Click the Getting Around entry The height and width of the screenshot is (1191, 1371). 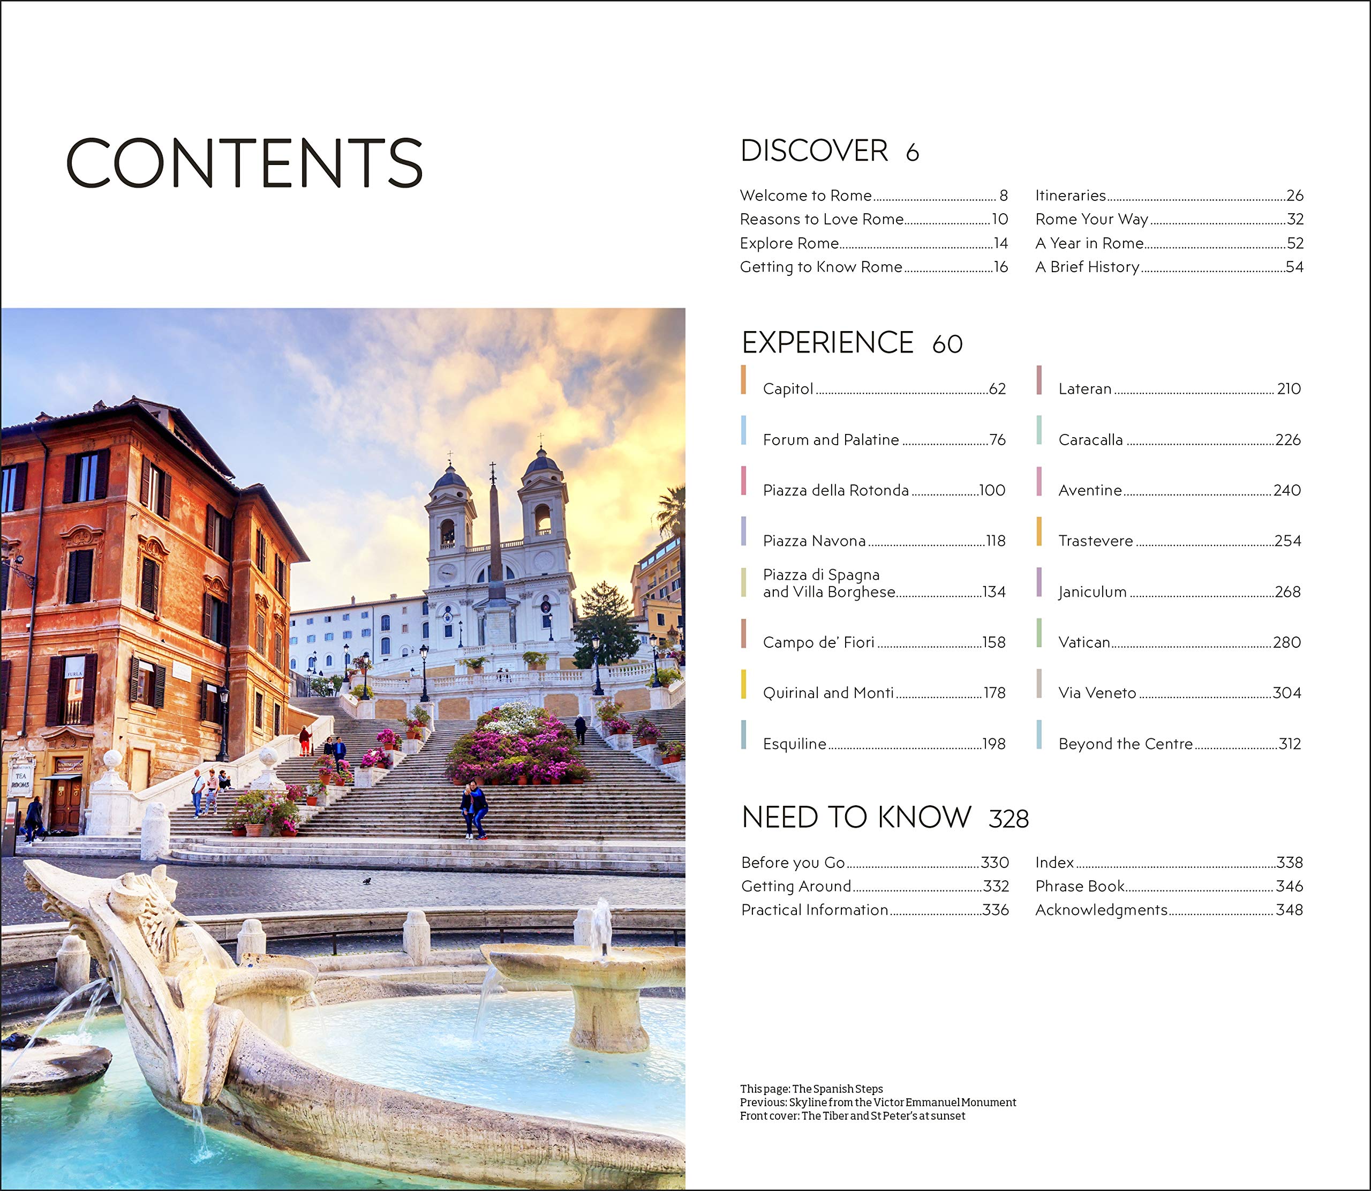click(796, 886)
